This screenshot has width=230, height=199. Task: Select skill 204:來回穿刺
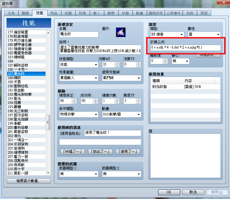coord(26,144)
